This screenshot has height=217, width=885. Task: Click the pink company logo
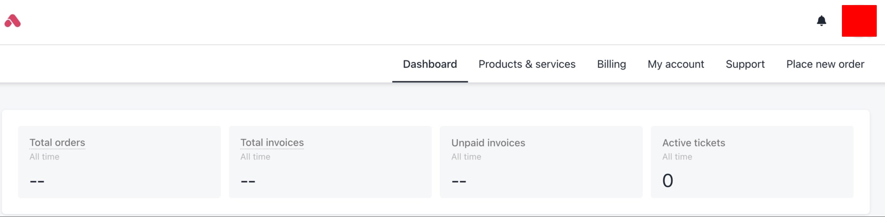point(13,21)
